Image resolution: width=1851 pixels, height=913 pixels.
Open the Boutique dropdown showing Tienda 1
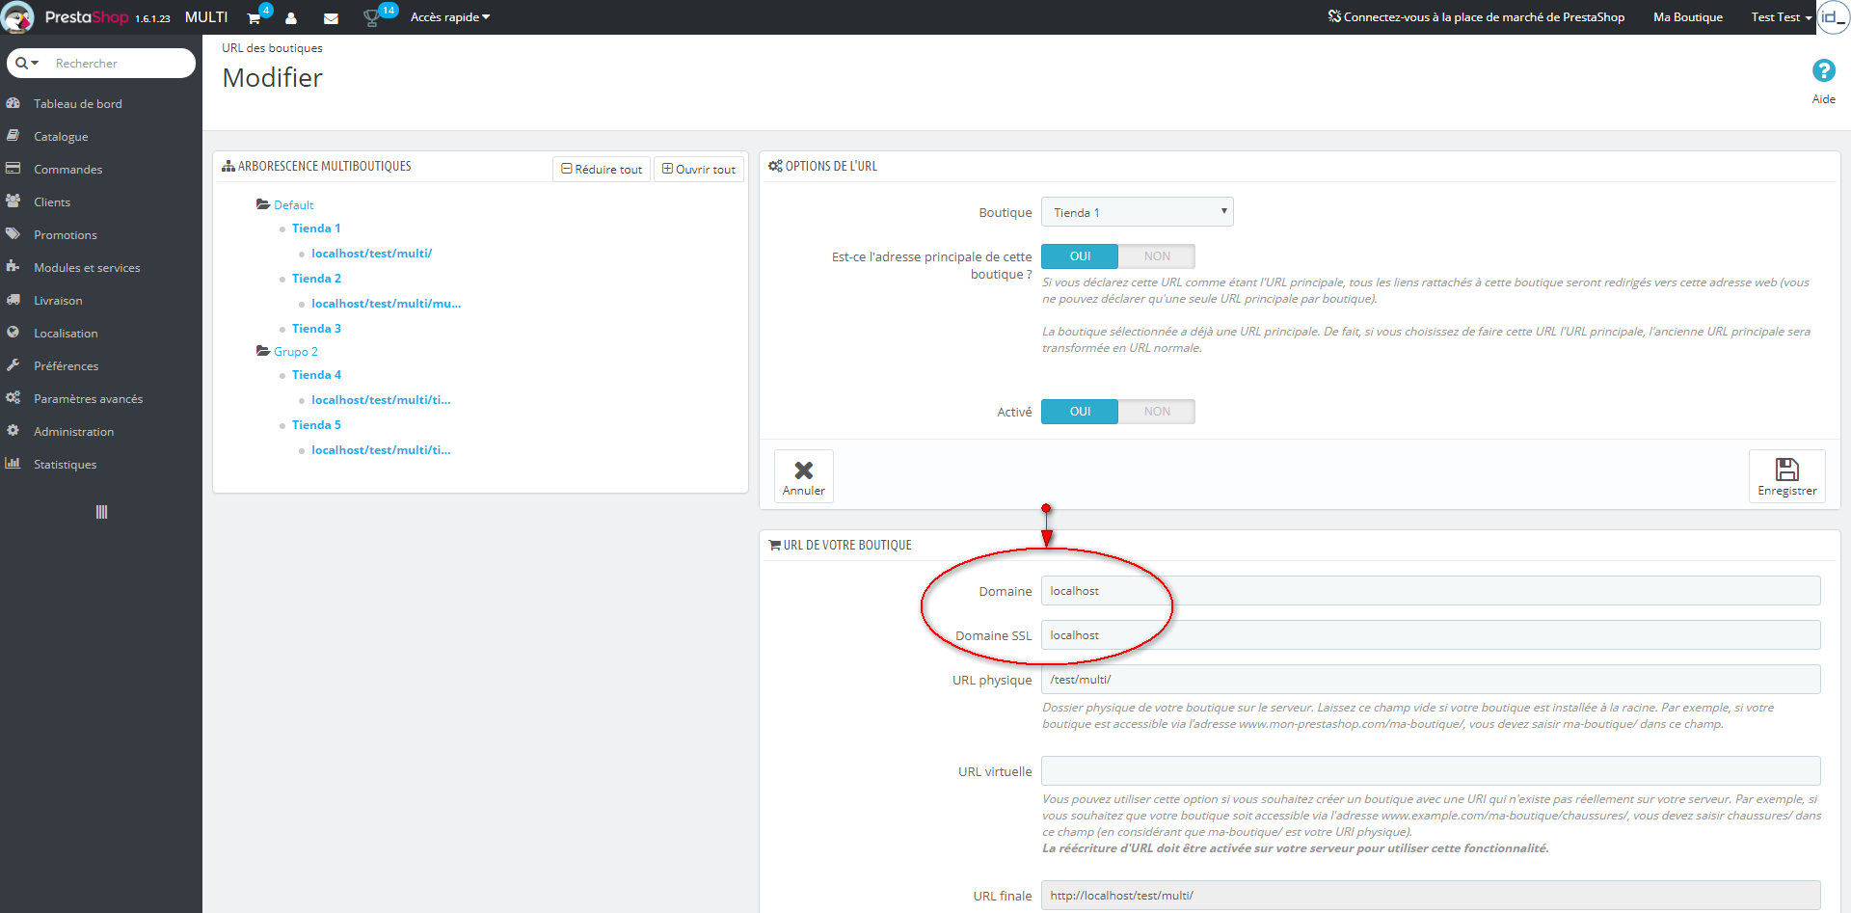pos(1138,212)
